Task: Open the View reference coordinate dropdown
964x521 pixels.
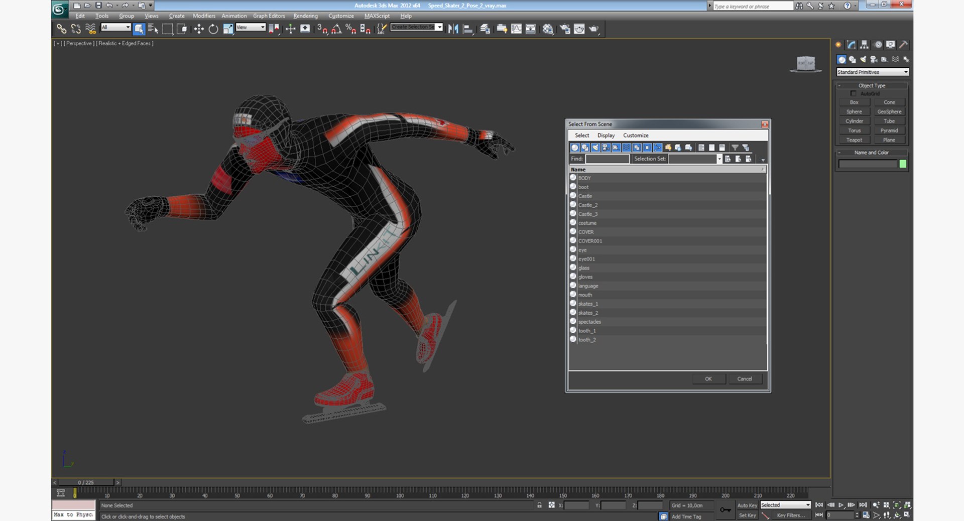Action: (251, 27)
